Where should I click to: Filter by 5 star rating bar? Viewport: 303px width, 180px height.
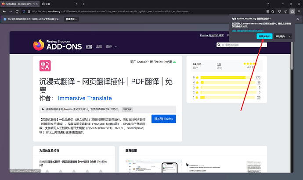[x=227, y=78]
